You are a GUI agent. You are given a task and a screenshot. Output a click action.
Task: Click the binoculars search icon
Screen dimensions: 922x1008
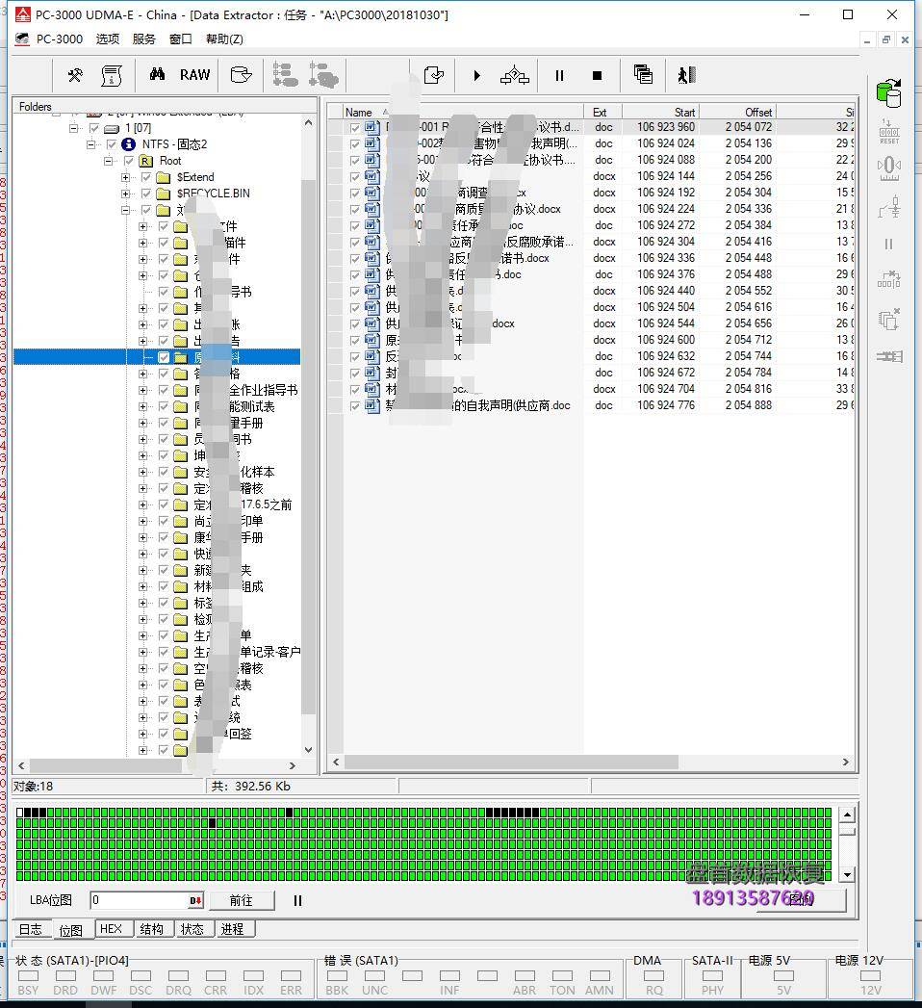157,75
